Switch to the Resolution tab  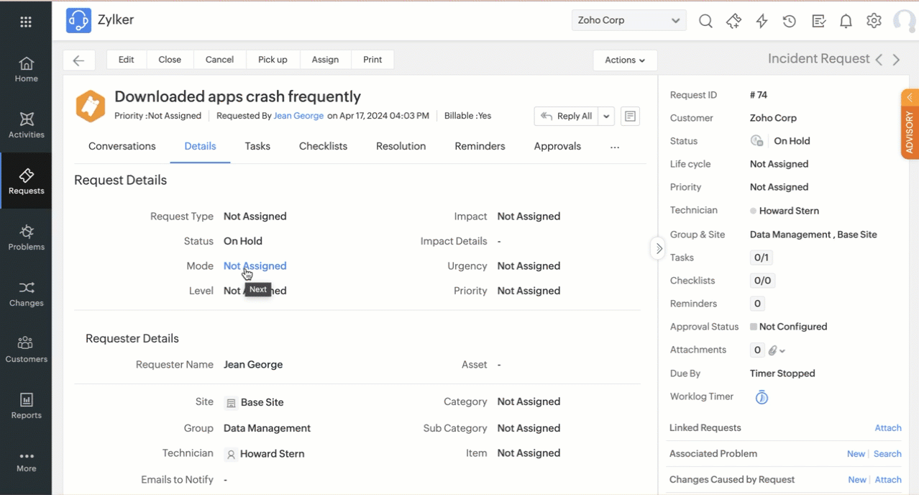[x=401, y=146]
